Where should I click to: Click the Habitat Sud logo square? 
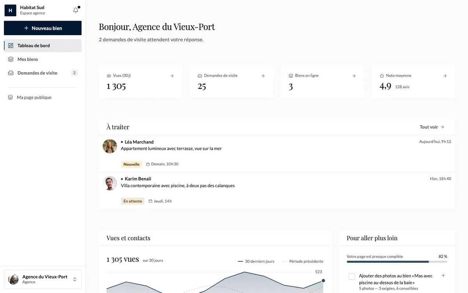click(x=10, y=10)
